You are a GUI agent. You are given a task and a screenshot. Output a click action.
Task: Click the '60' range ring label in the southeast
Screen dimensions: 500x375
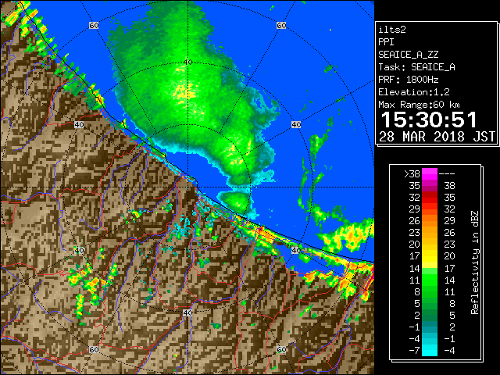pos(281,349)
